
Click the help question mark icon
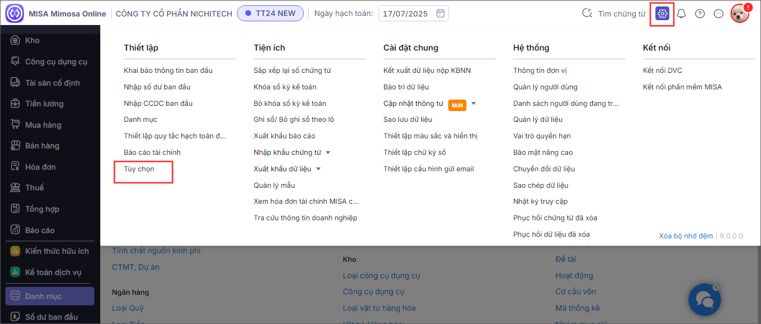tap(700, 14)
